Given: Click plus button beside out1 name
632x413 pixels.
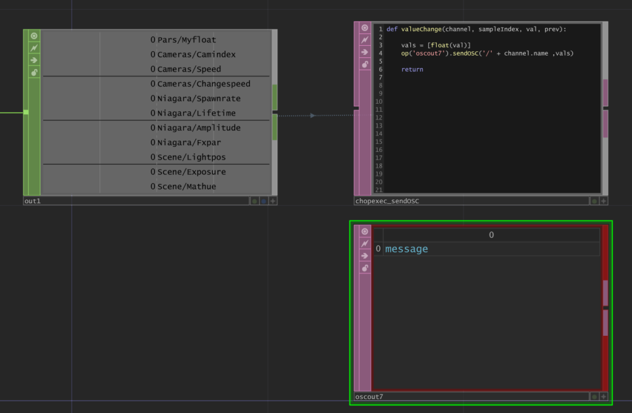Looking at the screenshot, I should tap(273, 201).
